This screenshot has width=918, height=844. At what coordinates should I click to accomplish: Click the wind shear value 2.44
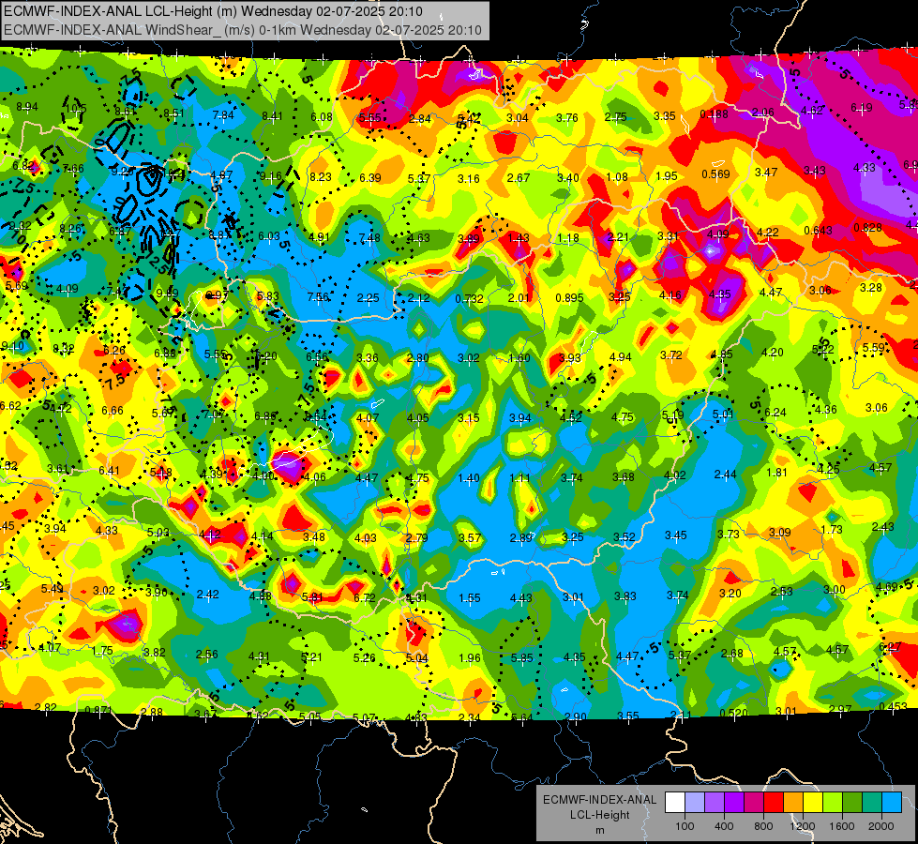[726, 474]
